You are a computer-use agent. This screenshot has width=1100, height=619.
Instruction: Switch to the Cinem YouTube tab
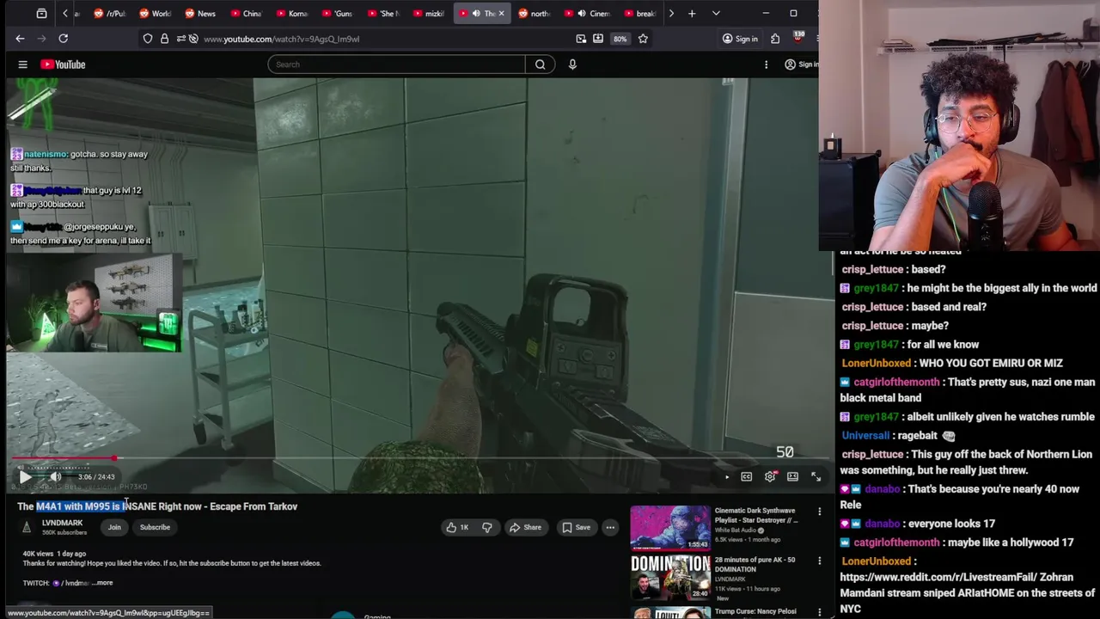[588, 14]
